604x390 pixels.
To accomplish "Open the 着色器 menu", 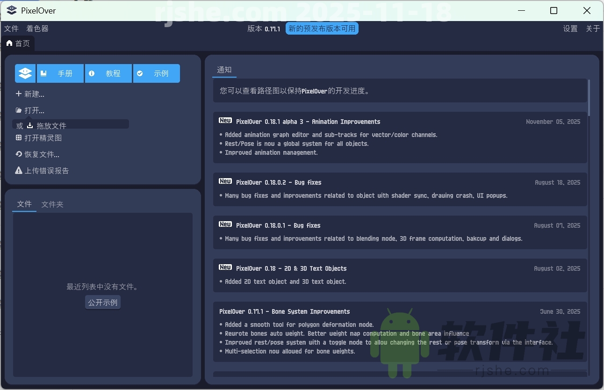I will click(36, 29).
